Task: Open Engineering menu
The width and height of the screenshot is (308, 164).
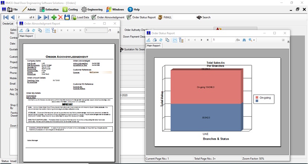Action: point(92,9)
